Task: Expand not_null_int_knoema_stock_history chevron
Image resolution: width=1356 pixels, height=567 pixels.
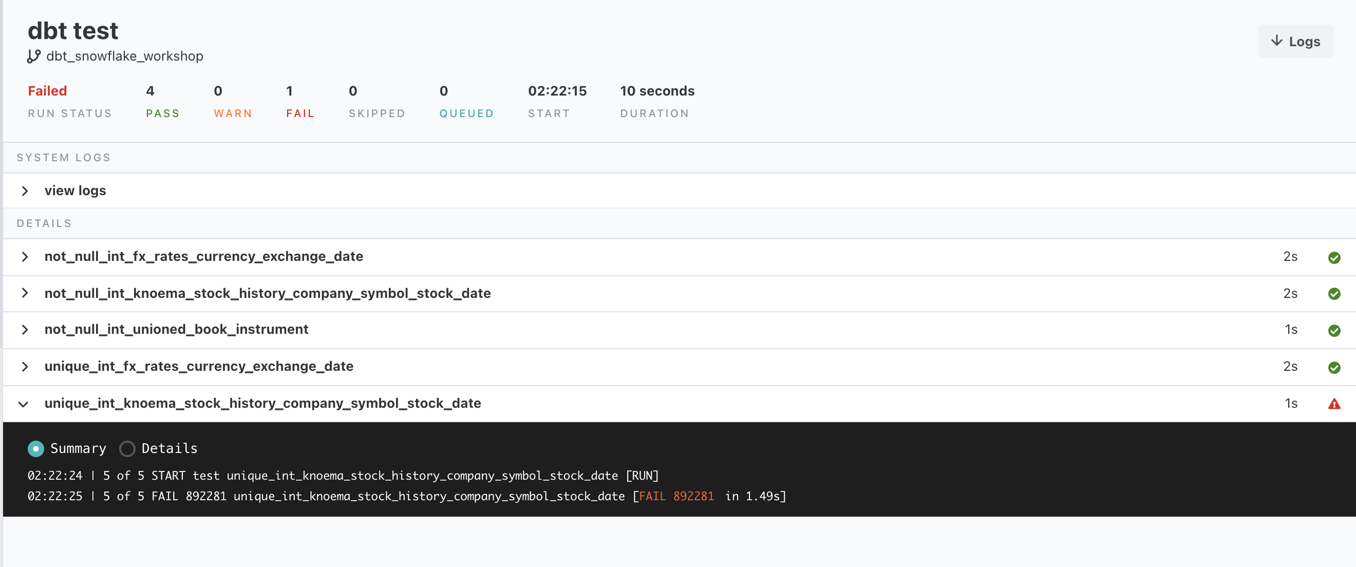Action: [x=25, y=293]
